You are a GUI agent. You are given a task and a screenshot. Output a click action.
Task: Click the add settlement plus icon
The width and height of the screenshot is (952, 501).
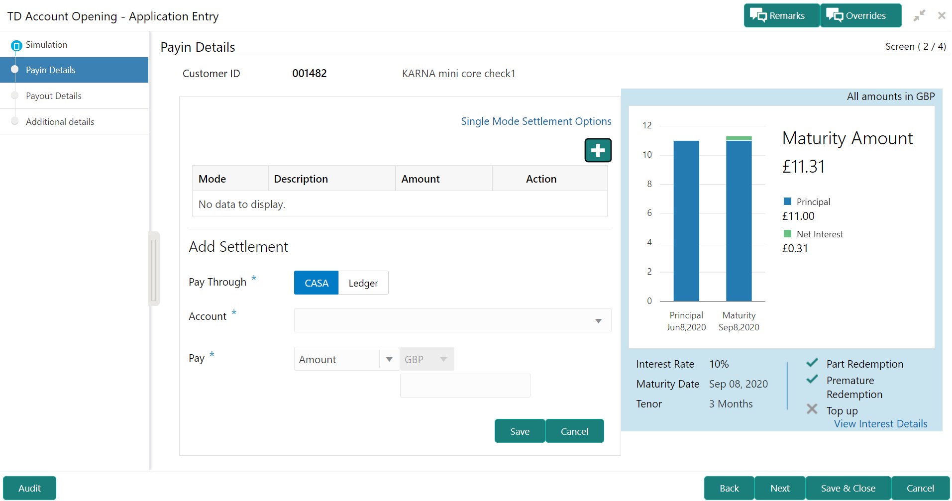(x=598, y=150)
